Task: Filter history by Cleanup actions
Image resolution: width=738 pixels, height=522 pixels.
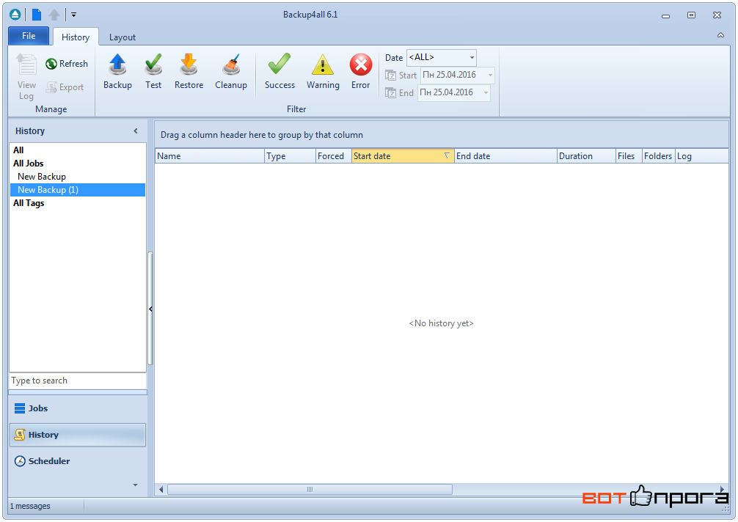Action: click(x=231, y=71)
